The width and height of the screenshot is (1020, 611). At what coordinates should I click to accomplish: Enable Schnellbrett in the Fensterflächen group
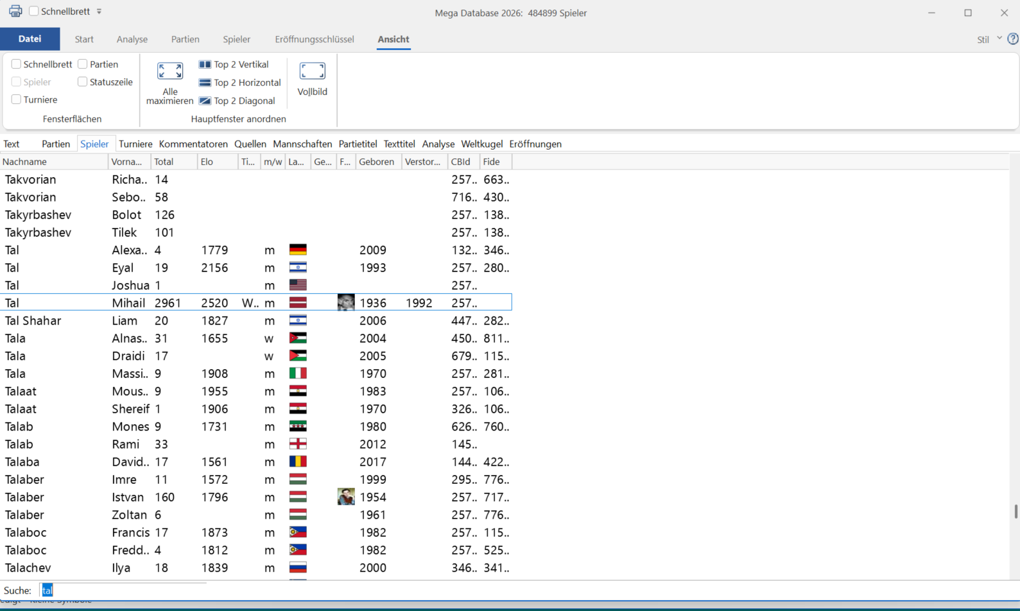coord(16,64)
